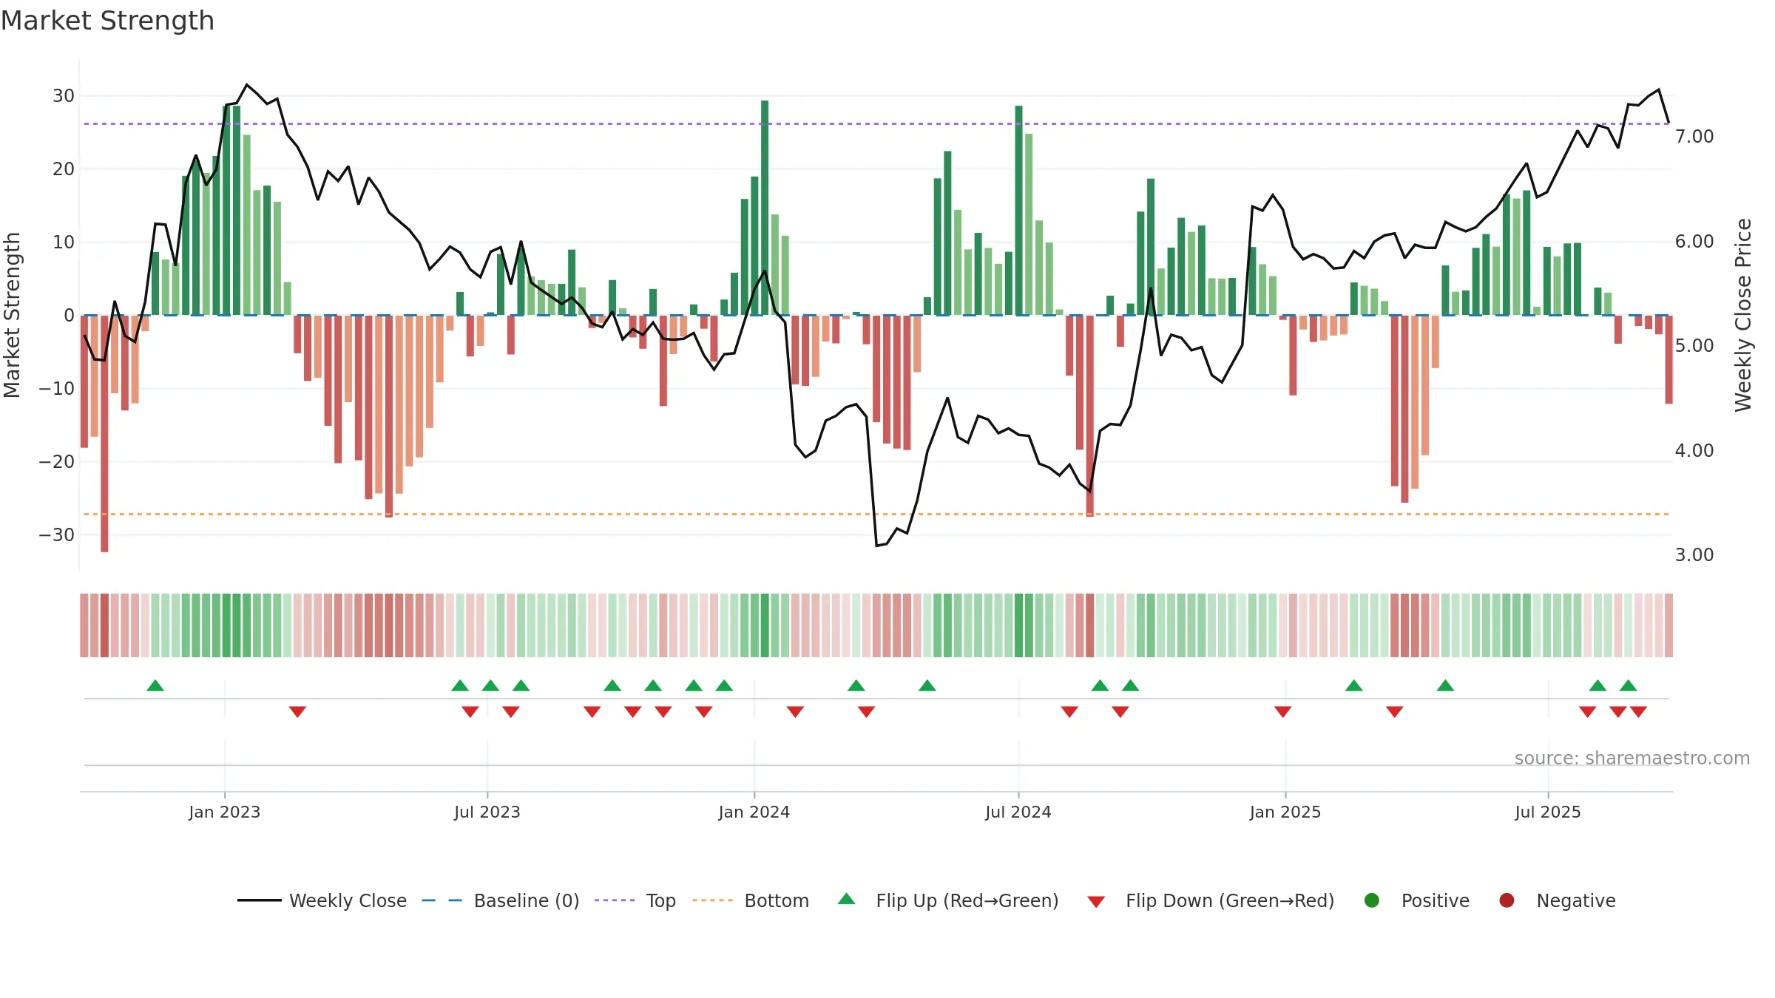Click the chart title Market Strength
The height and width of the screenshot is (998, 1775).
coord(107,21)
